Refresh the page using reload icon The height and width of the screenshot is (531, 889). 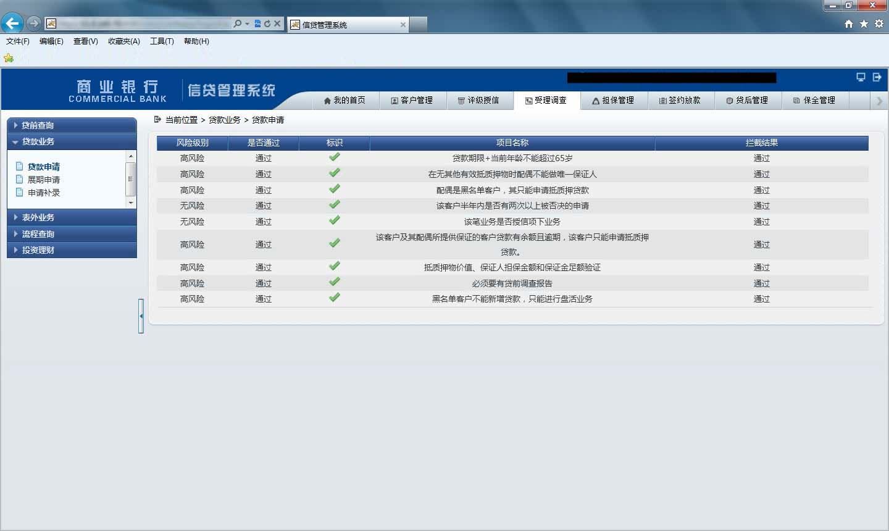click(x=267, y=23)
